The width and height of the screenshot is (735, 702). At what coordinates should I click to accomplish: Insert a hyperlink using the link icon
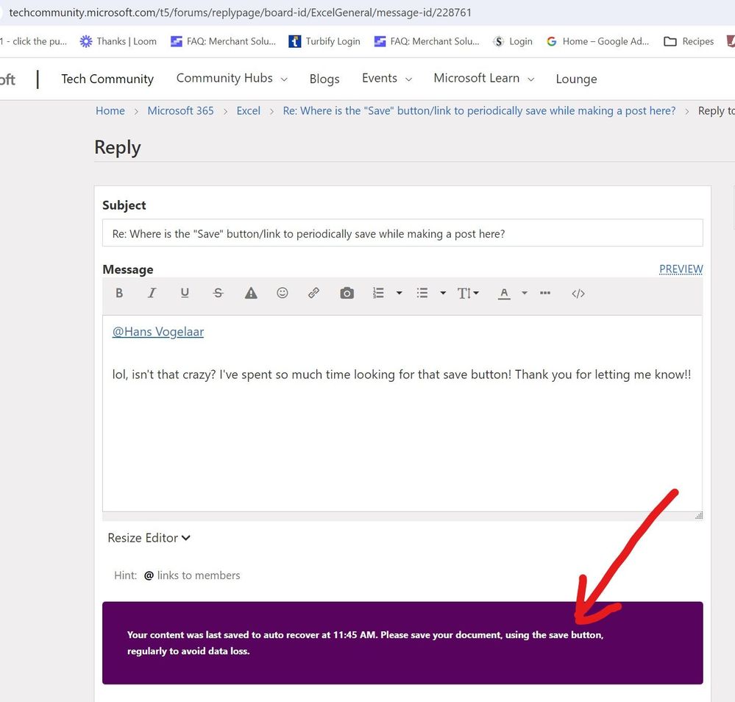(313, 293)
